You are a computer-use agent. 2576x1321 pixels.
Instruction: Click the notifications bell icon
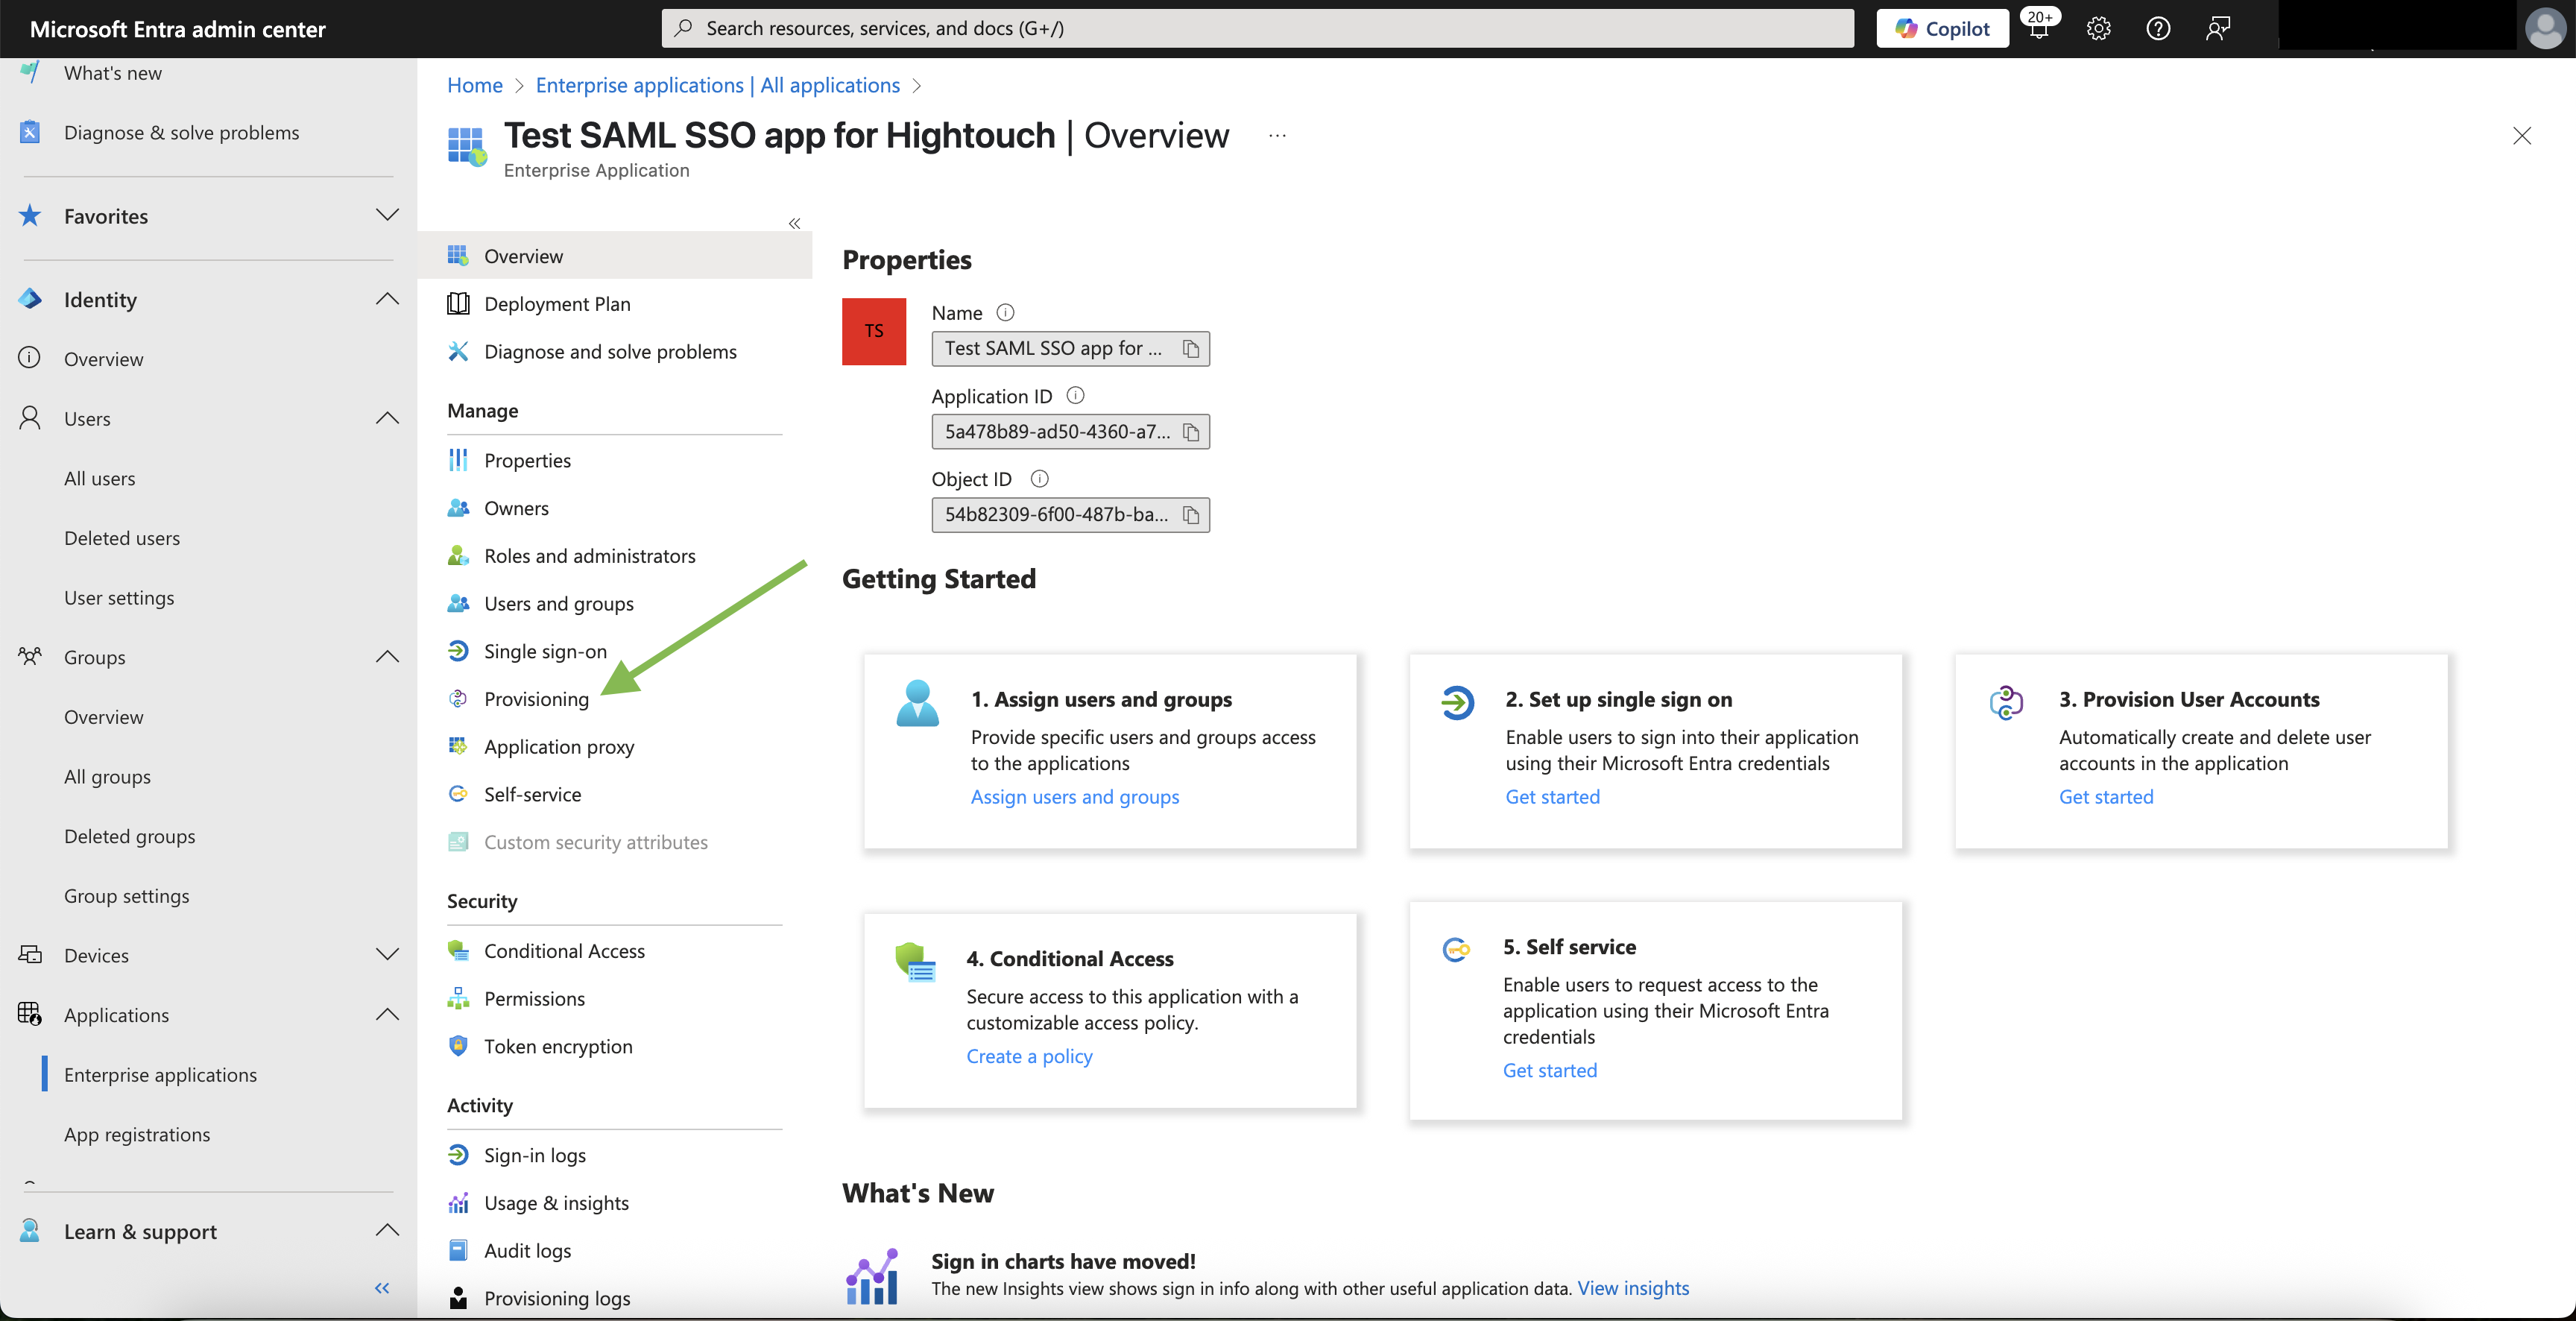[x=2038, y=28]
